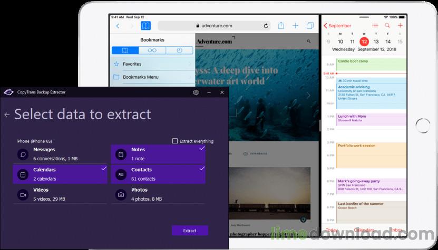Tap the Favorites star icon in Bookmarks
The image size is (438, 250).
(x=116, y=64)
